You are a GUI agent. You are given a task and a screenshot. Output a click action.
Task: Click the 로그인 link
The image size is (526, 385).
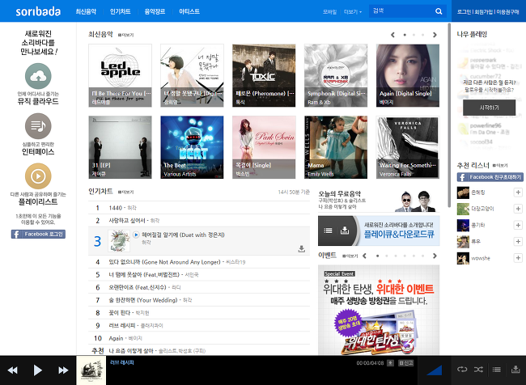click(x=464, y=12)
